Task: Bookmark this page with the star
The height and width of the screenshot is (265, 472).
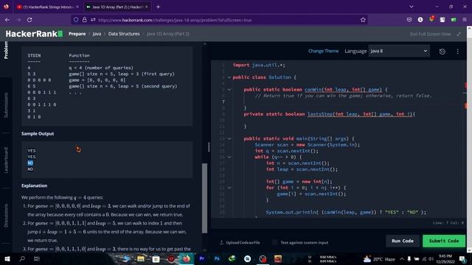Action: tap(363, 20)
